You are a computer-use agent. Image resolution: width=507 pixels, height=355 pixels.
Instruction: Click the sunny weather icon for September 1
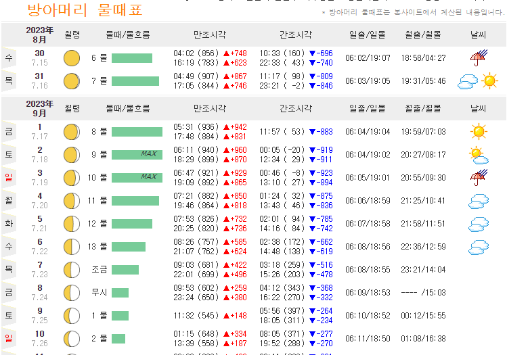479,132
